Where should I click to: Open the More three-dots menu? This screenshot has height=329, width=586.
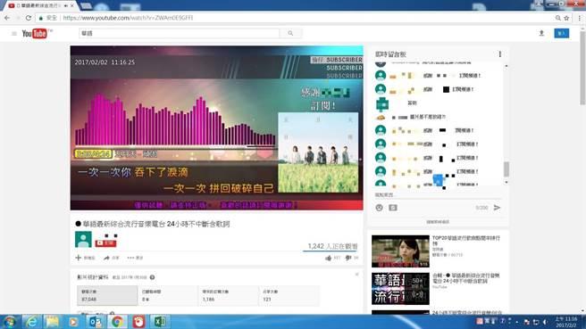tap(135, 258)
